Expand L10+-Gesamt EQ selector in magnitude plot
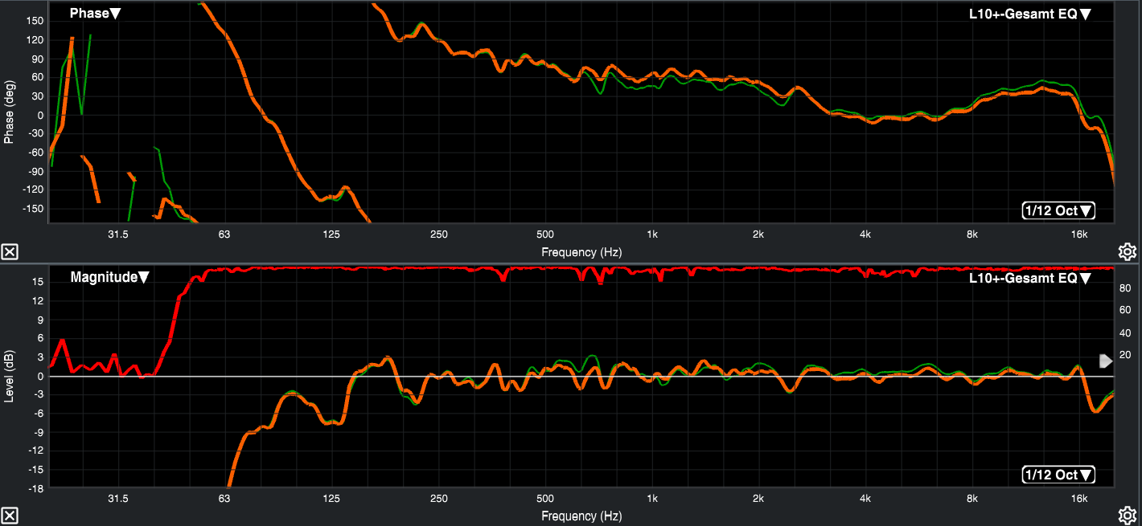 pos(1029,278)
